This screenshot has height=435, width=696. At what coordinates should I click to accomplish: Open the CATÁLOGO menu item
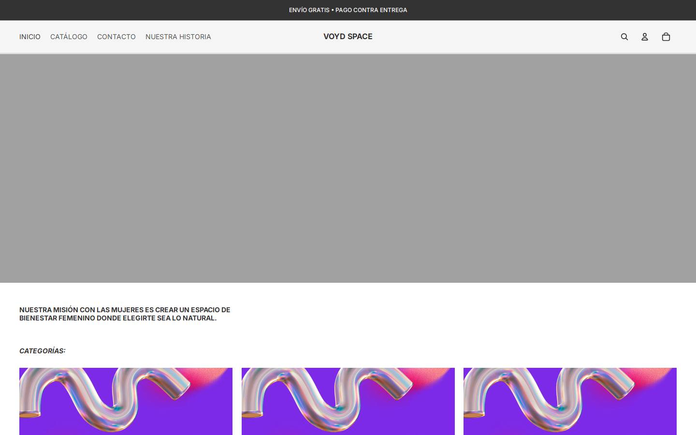pyautogui.click(x=69, y=37)
